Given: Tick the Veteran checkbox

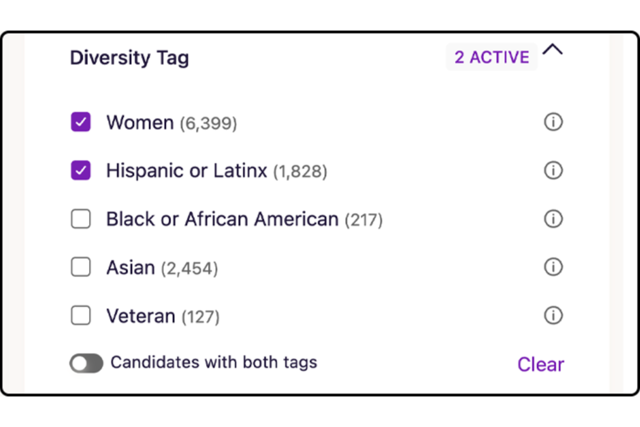Looking at the screenshot, I should [81, 315].
